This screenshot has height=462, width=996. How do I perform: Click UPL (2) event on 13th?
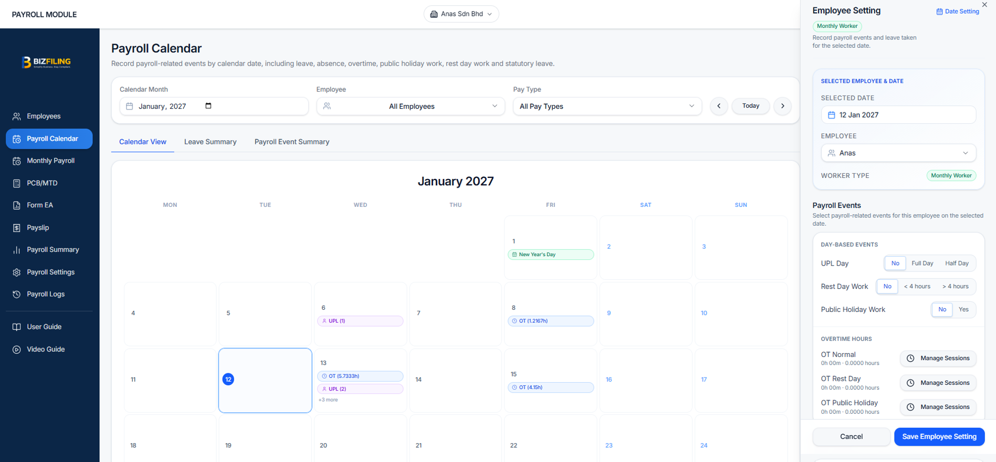point(360,389)
